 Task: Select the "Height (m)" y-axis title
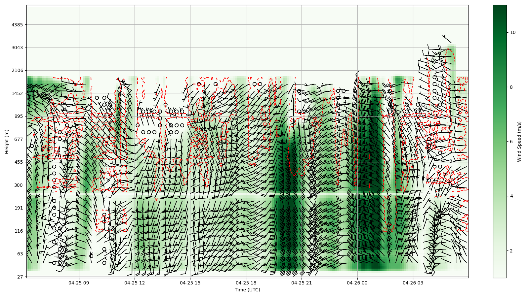7,142
